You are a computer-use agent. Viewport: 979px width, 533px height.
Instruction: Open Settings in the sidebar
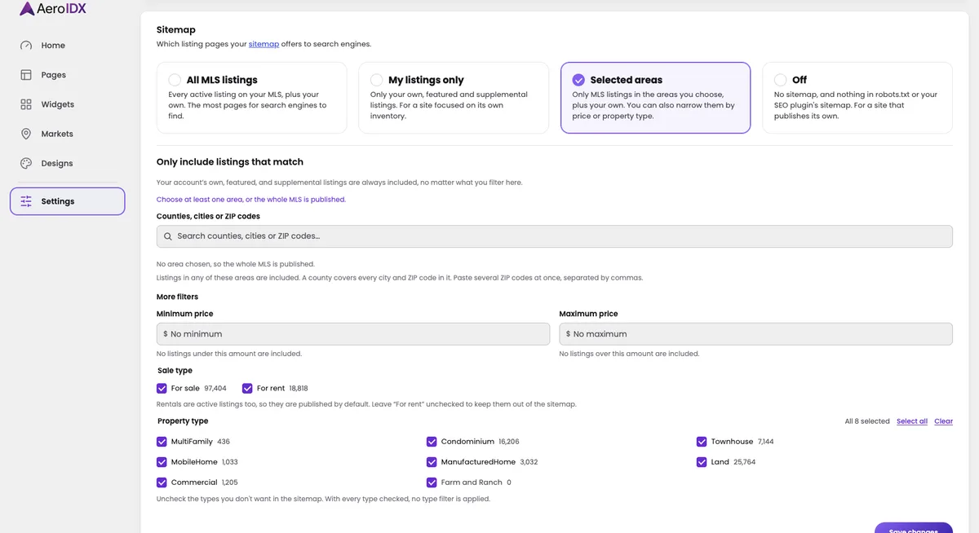pos(67,201)
